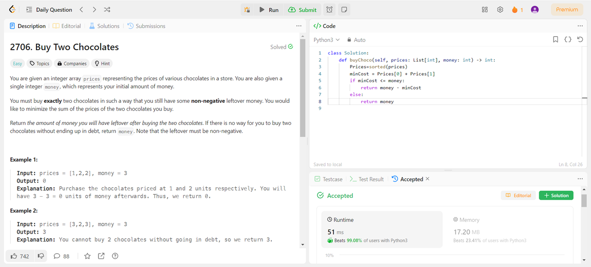Click the Code panel title
The height and width of the screenshot is (267, 591).
tap(325, 26)
